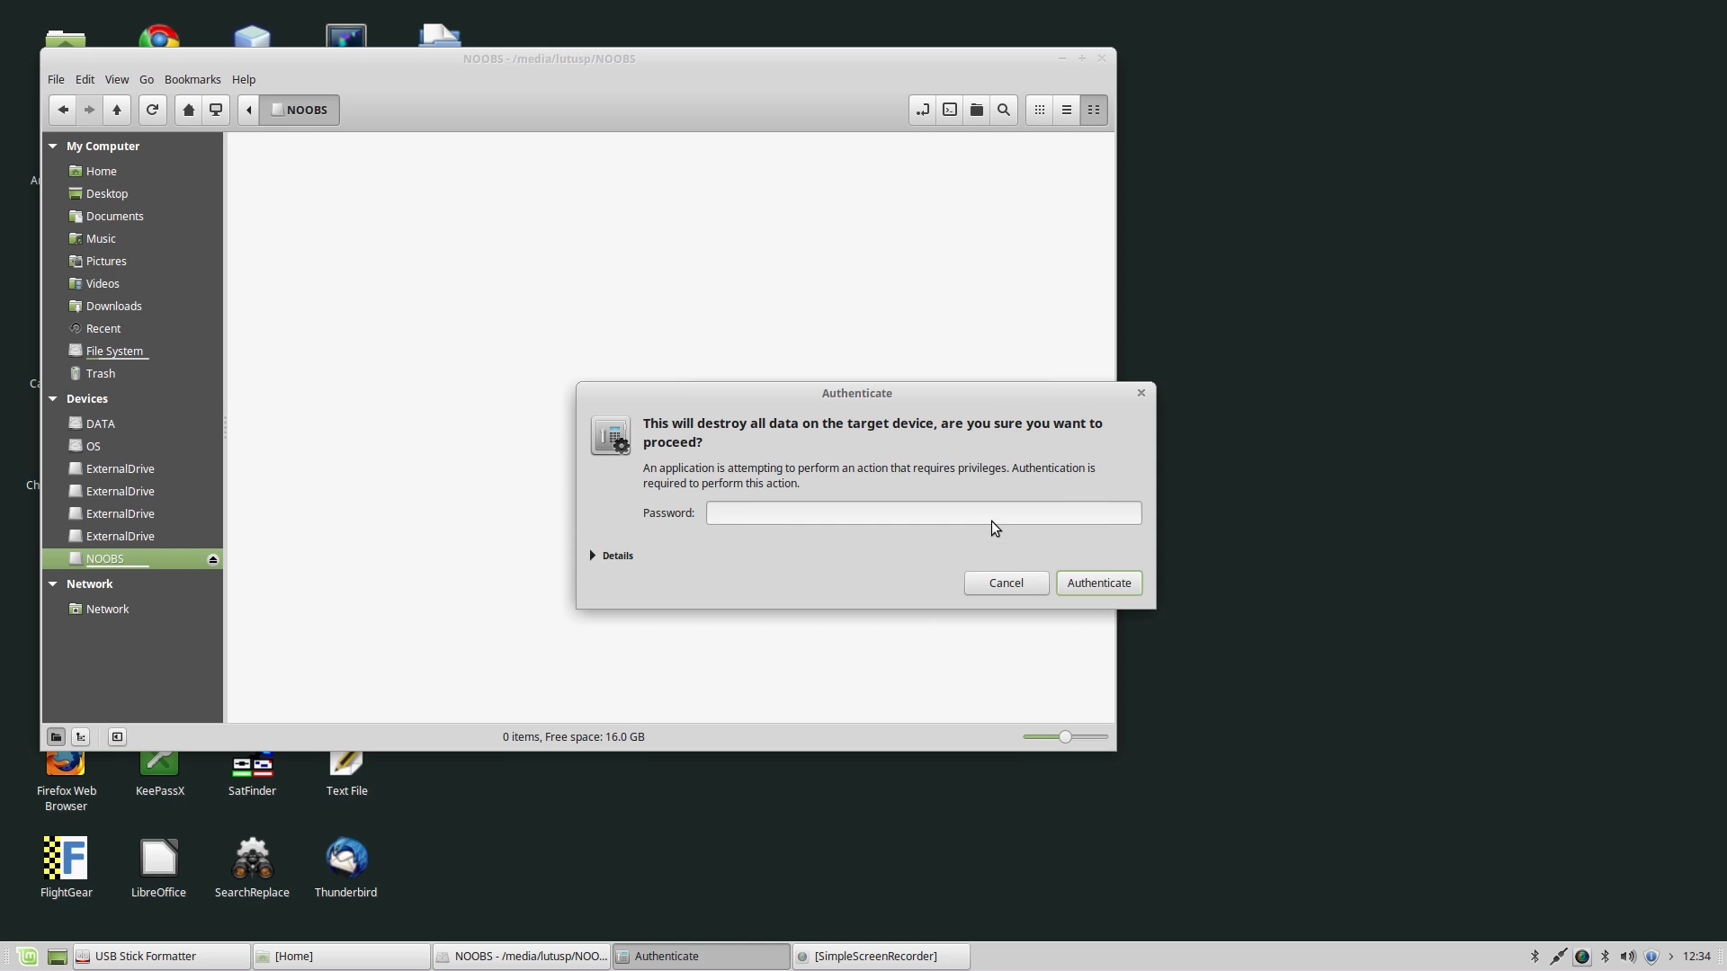The height and width of the screenshot is (971, 1727).
Task: Switch to icon view mode
Action: coord(1040,110)
